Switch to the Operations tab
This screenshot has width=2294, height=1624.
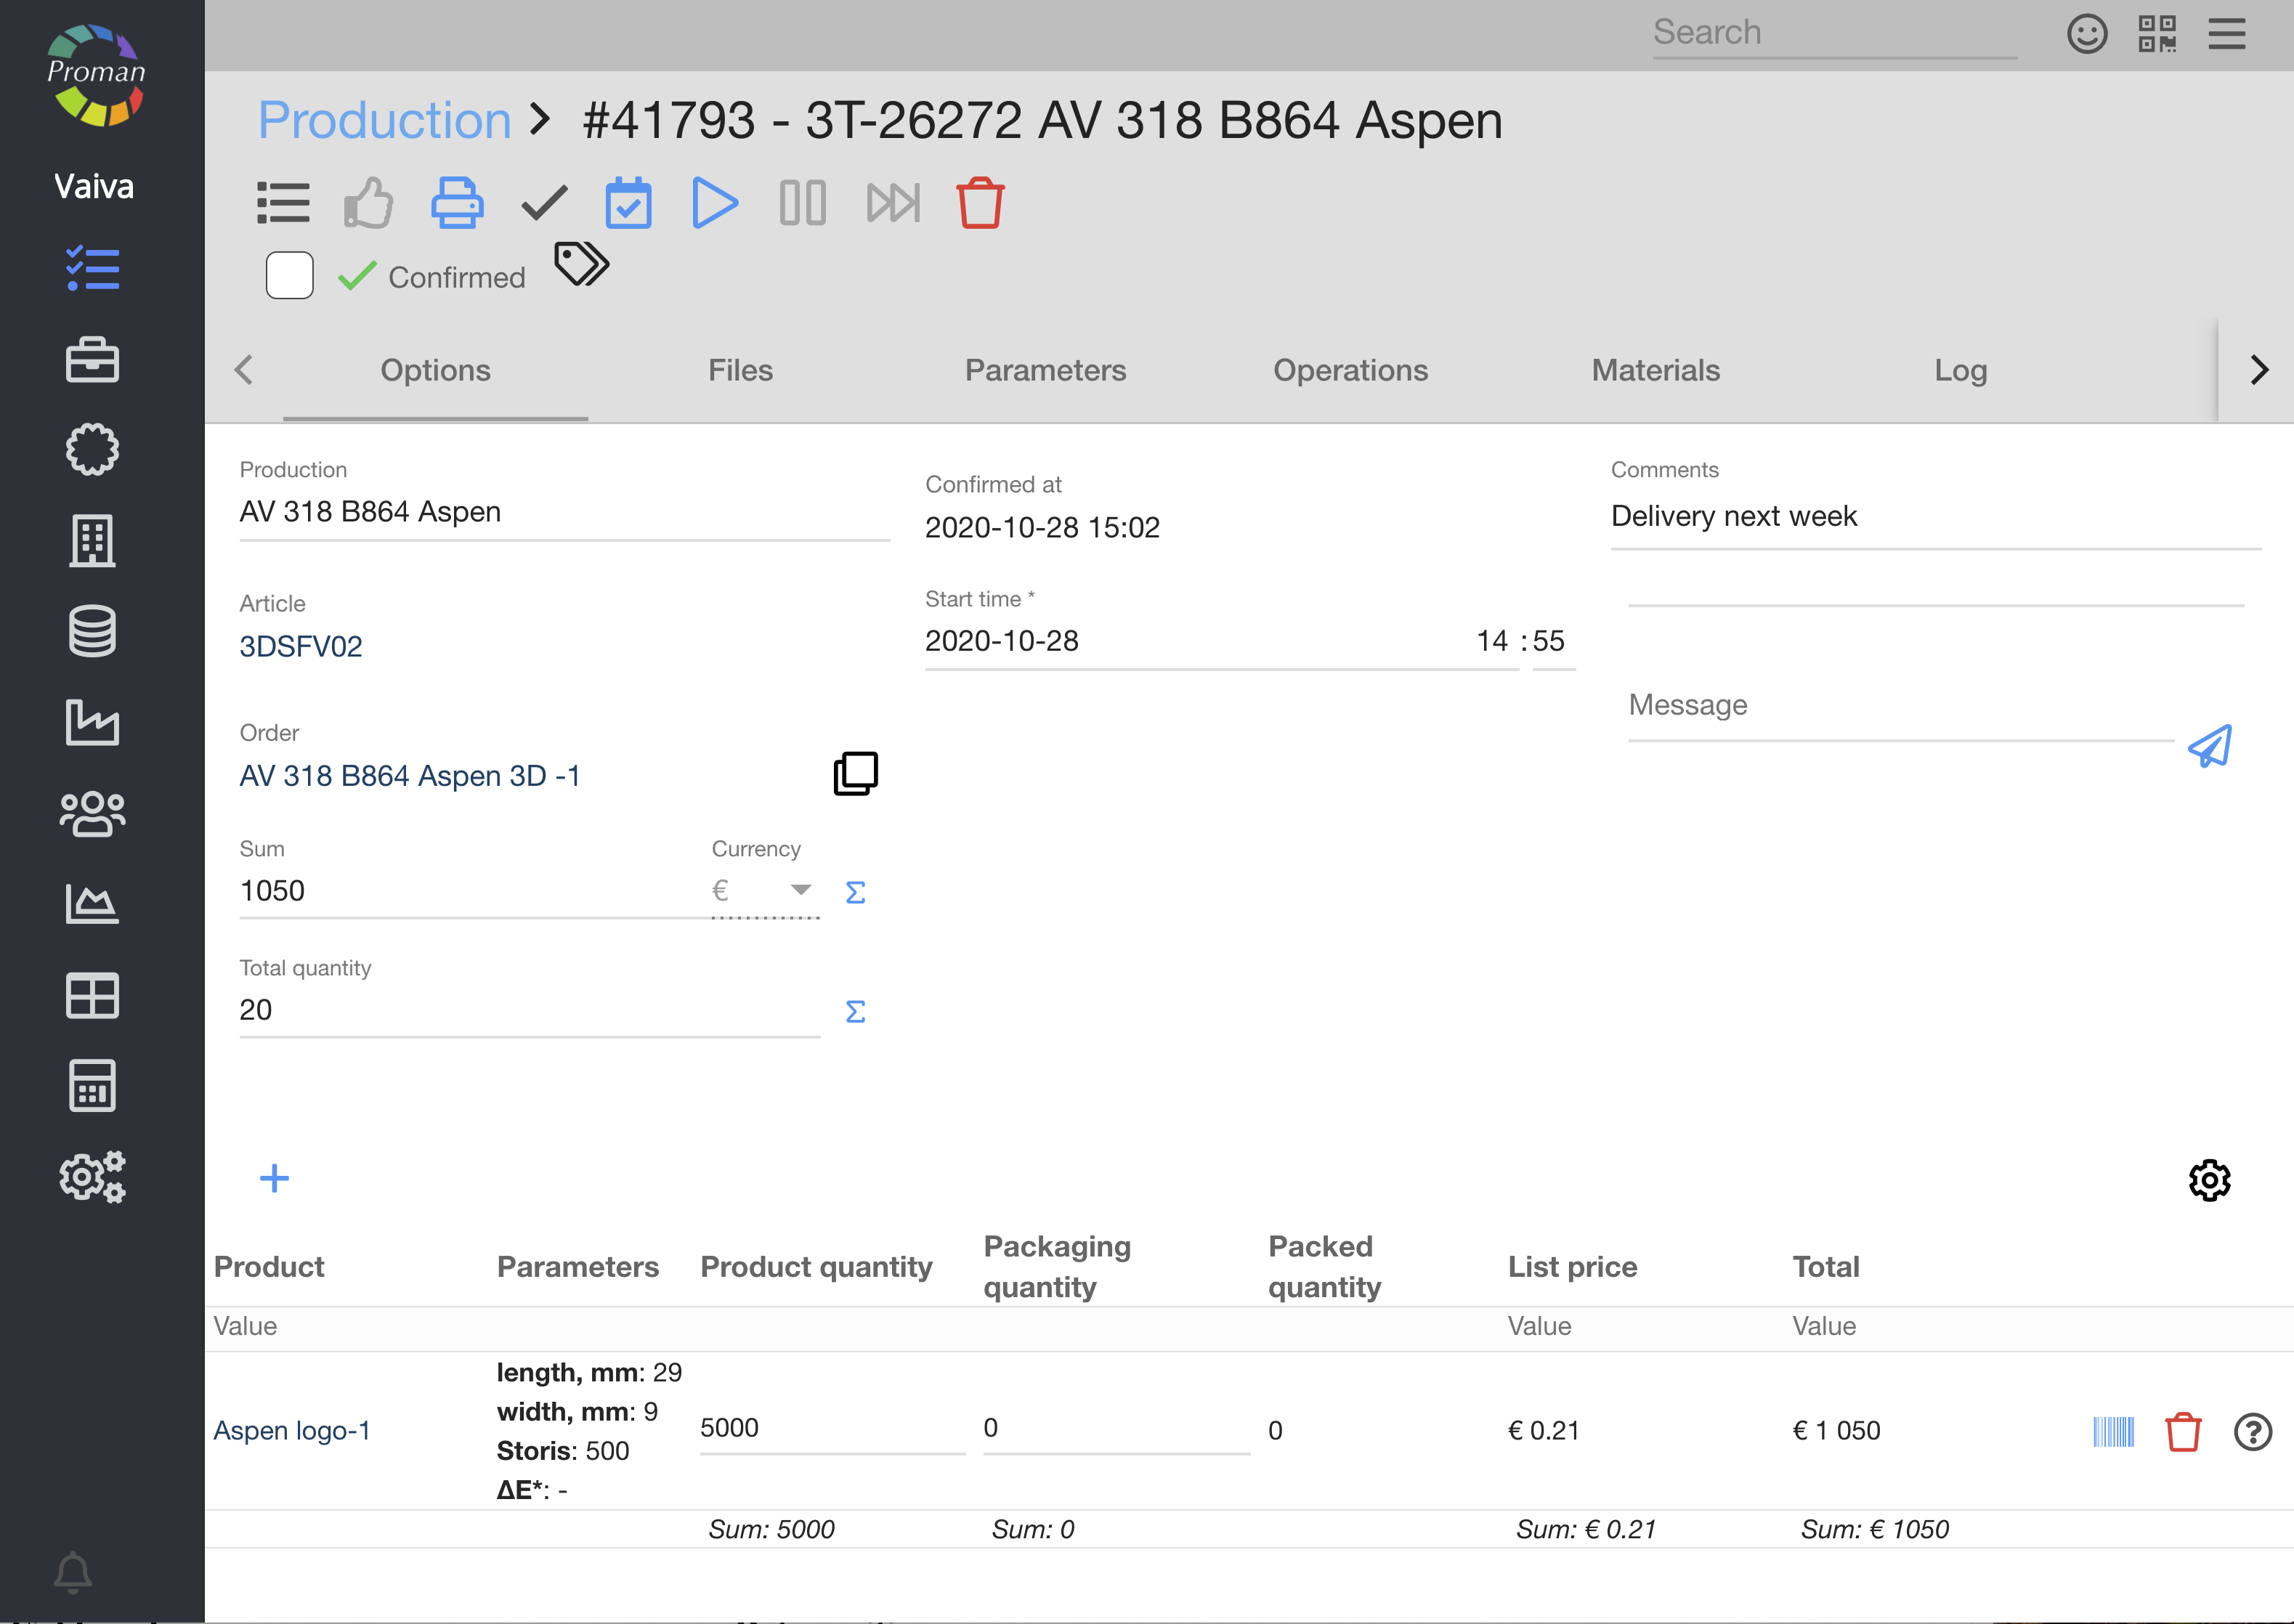1350,370
